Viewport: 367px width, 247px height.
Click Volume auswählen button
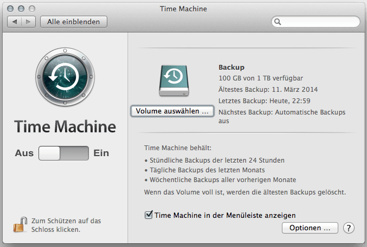pos(172,111)
